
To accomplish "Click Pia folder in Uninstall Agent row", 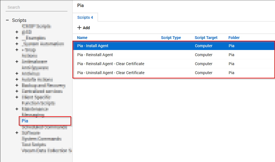I will pos(231,73).
